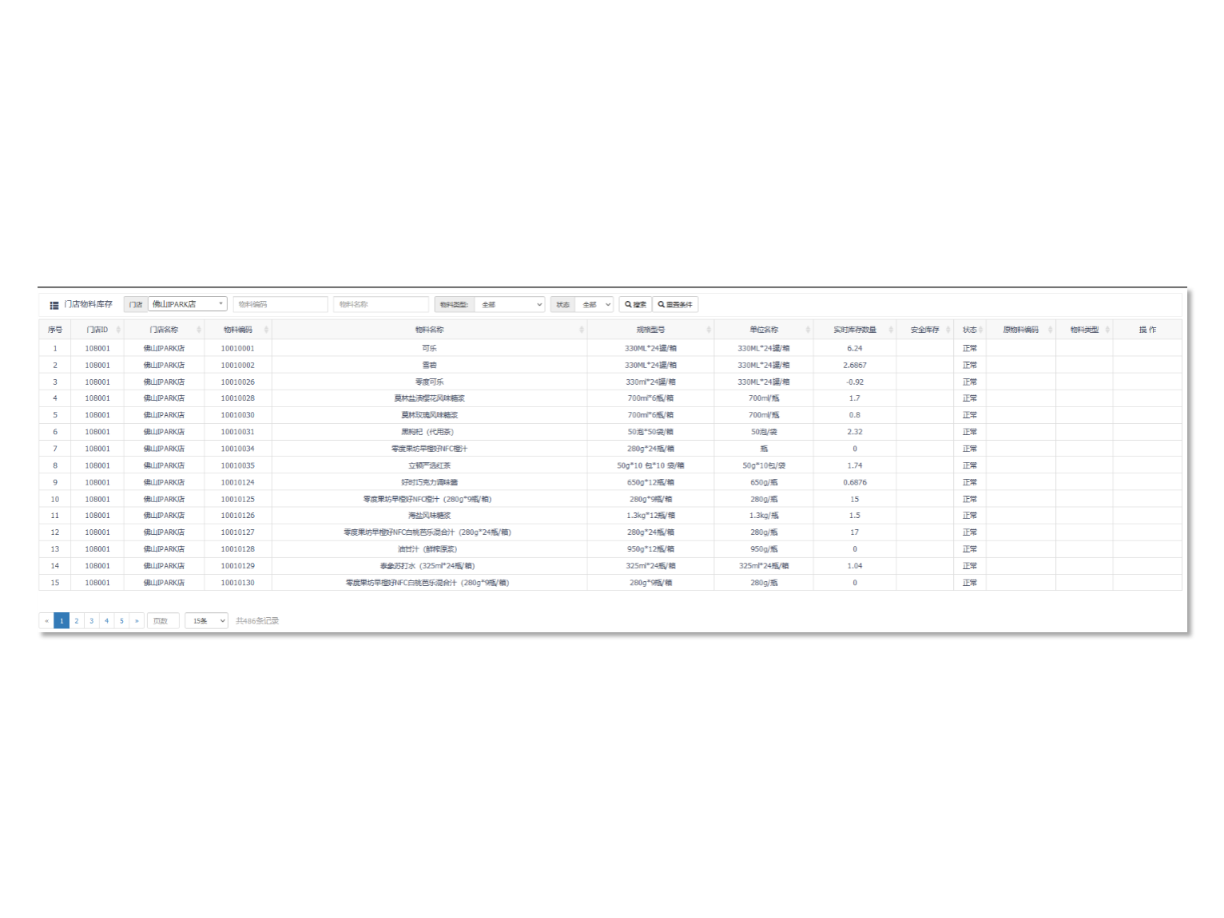The height and width of the screenshot is (918, 1224).
Task: Sort by 安全库存 column sort icon
Action: pyautogui.click(x=948, y=330)
